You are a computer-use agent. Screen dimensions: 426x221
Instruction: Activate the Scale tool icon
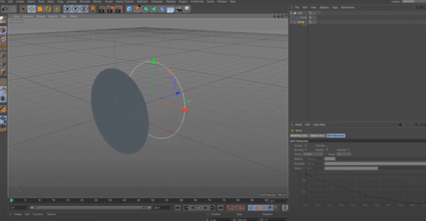coord(40,9)
